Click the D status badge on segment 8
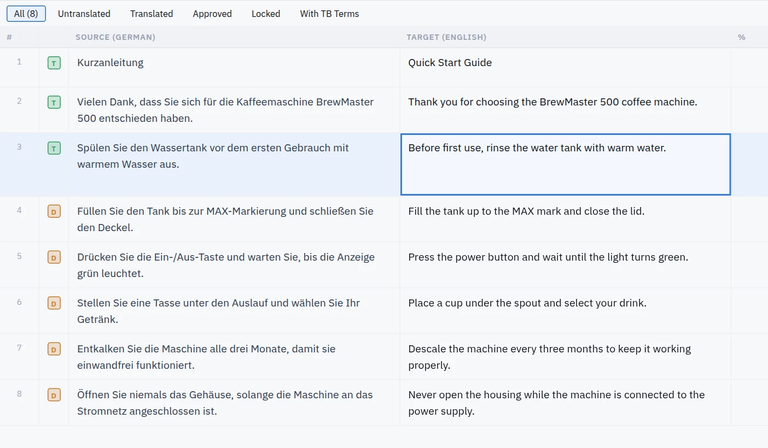768x448 pixels. pos(54,395)
